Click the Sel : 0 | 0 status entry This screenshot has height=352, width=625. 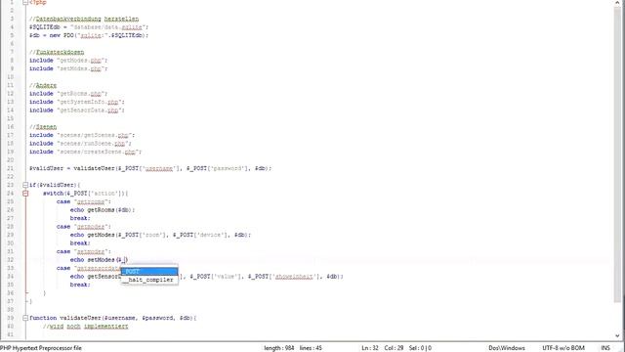pos(420,348)
